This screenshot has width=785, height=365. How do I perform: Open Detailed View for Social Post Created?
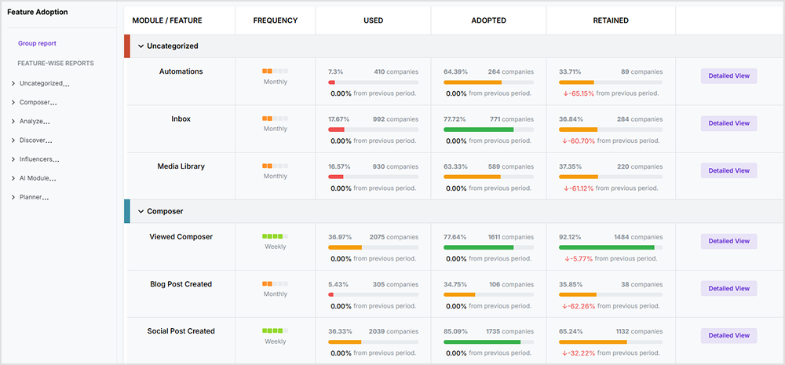728,335
